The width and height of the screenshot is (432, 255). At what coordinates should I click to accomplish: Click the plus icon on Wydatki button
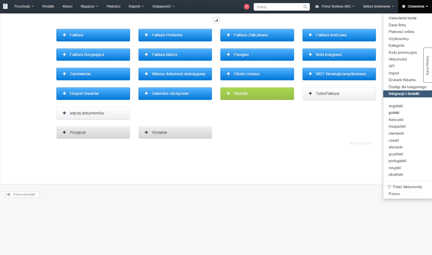(x=228, y=93)
